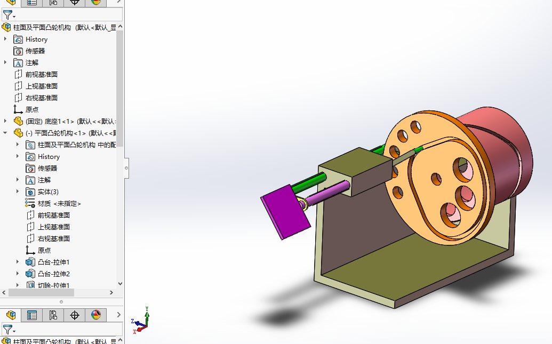Open PropertyManager tab in lower panel

click(x=31, y=315)
